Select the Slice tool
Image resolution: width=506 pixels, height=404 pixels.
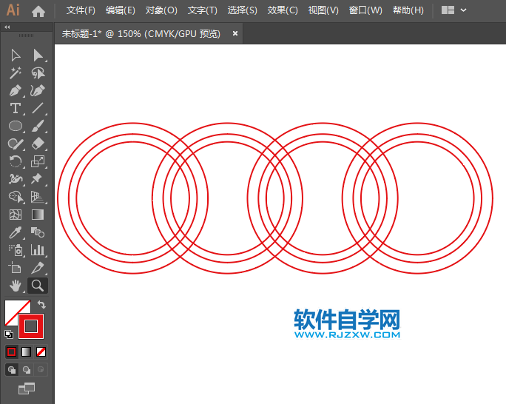click(38, 268)
